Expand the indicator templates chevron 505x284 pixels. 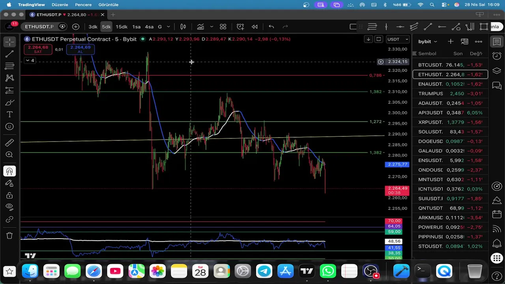coord(211,26)
